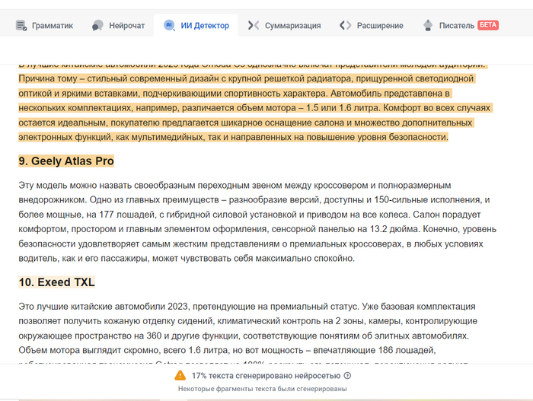Click the line starting комфортом, простором

point(257,229)
